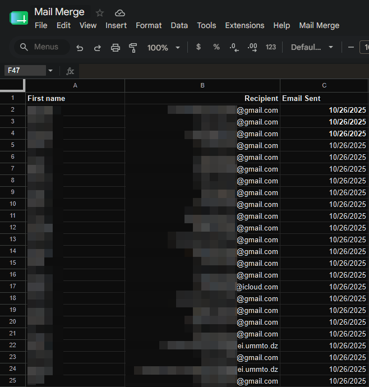Image resolution: width=369 pixels, height=387 pixels.
Task: Select row 10 header
Action: [12, 204]
